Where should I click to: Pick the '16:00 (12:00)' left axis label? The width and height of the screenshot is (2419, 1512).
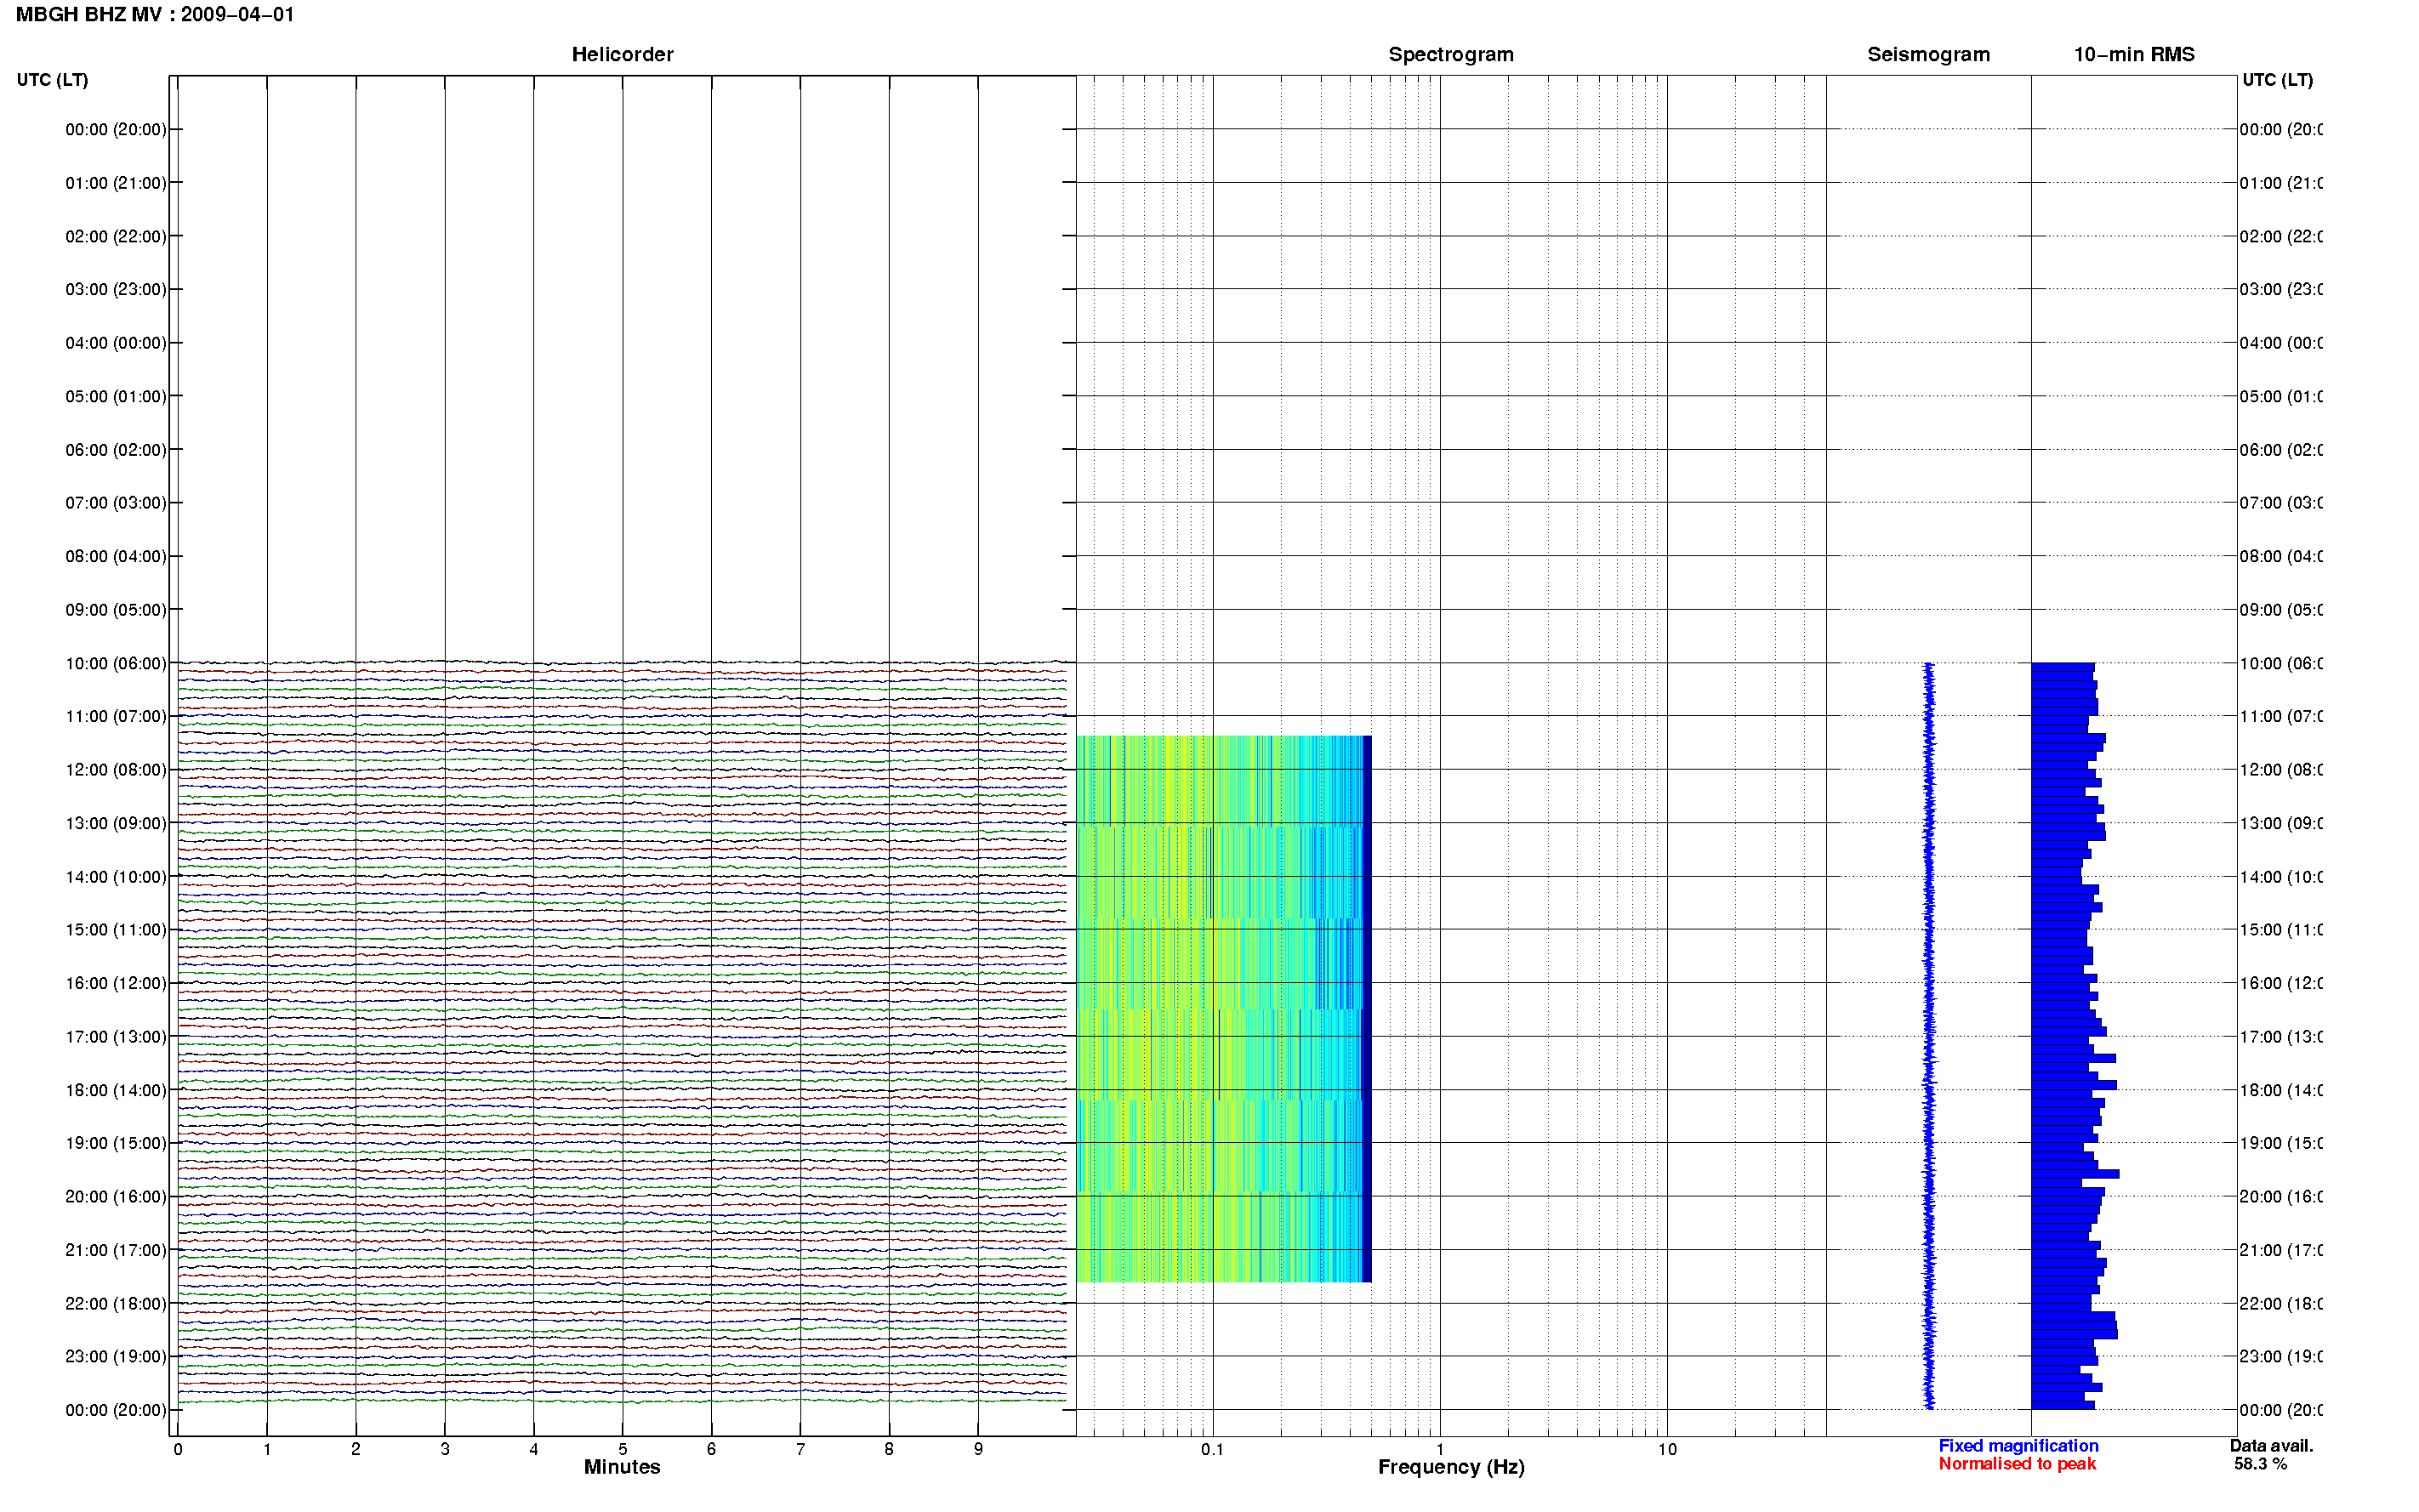tap(116, 984)
